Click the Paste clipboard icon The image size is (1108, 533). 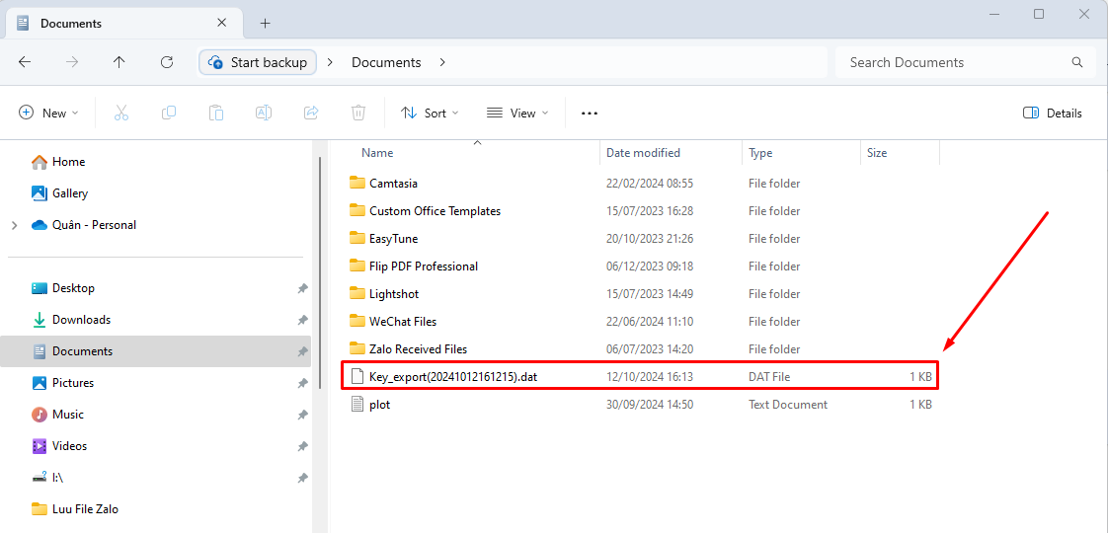coord(216,113)
